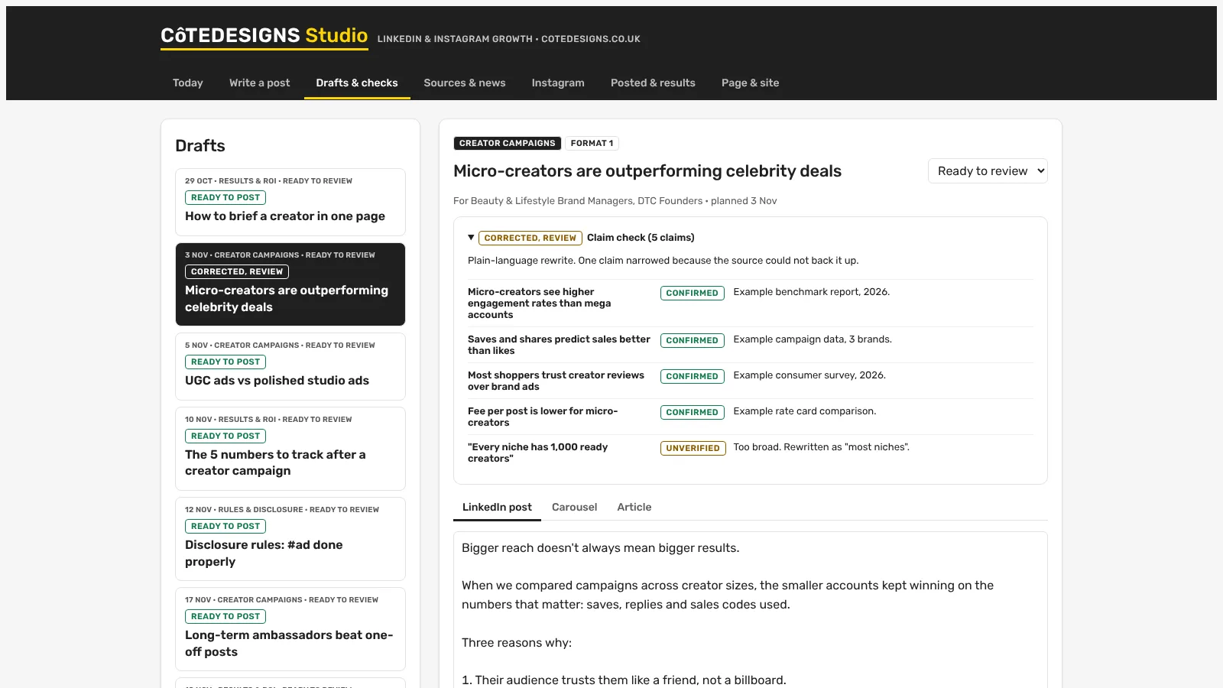1223x688 pixels.
Task: Click source 'Example campaign data, 3 brands.'
Action: coord(813,339)
